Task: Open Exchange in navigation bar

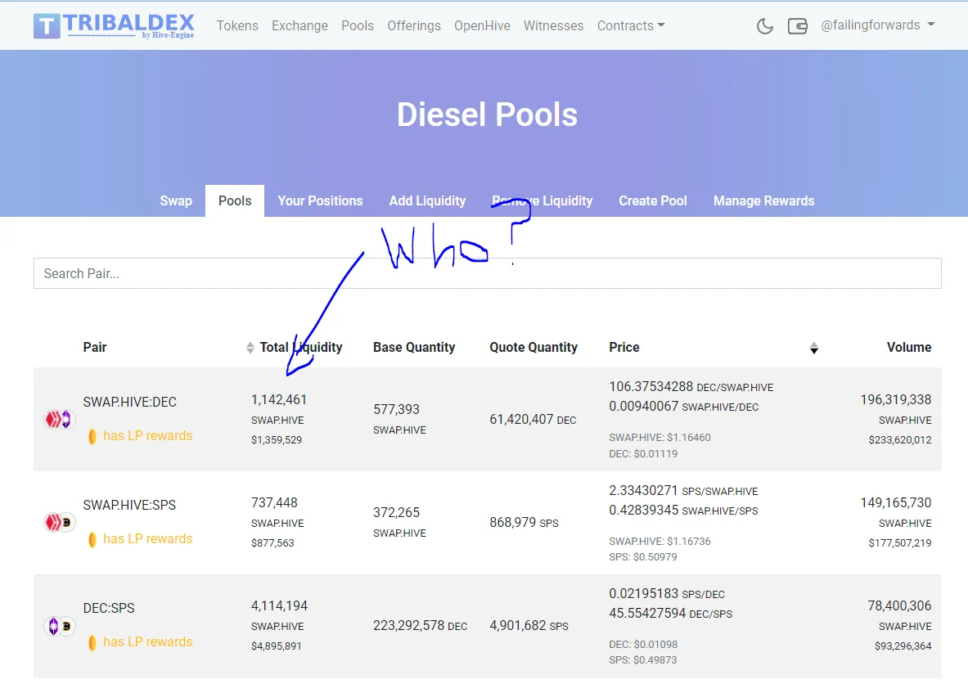Action: pyautogui.click(x=299, y=26)
